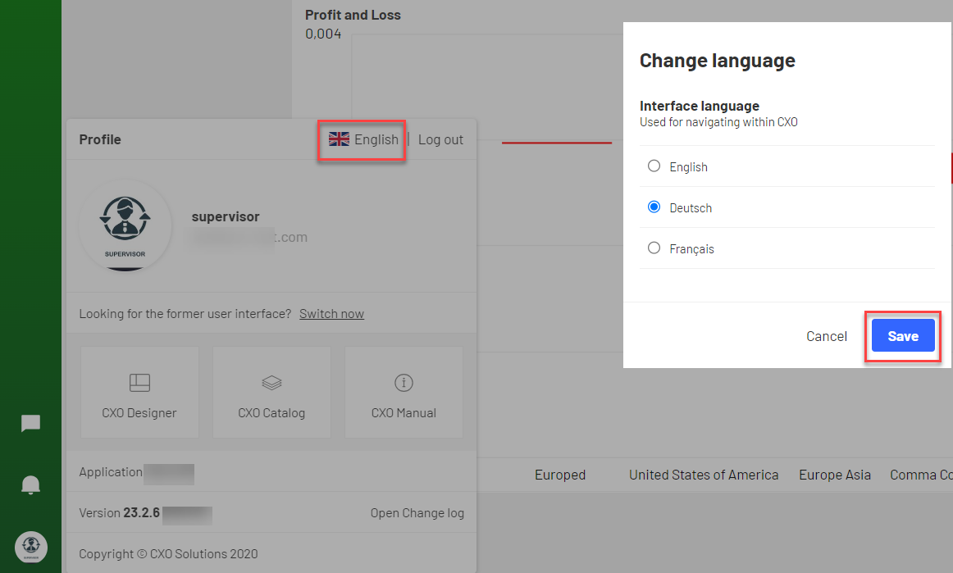
Task: Log out of the application
Action: pos(440,139)
